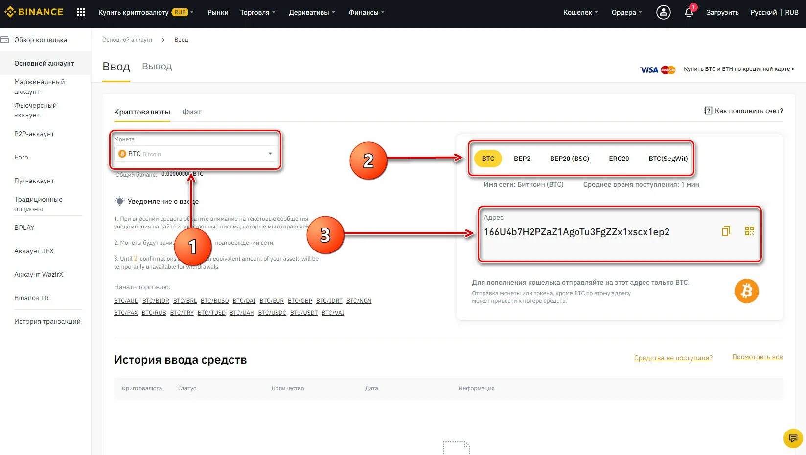
Task: Open Основной аккаунт in sidebar
Action: click(44, 63)
